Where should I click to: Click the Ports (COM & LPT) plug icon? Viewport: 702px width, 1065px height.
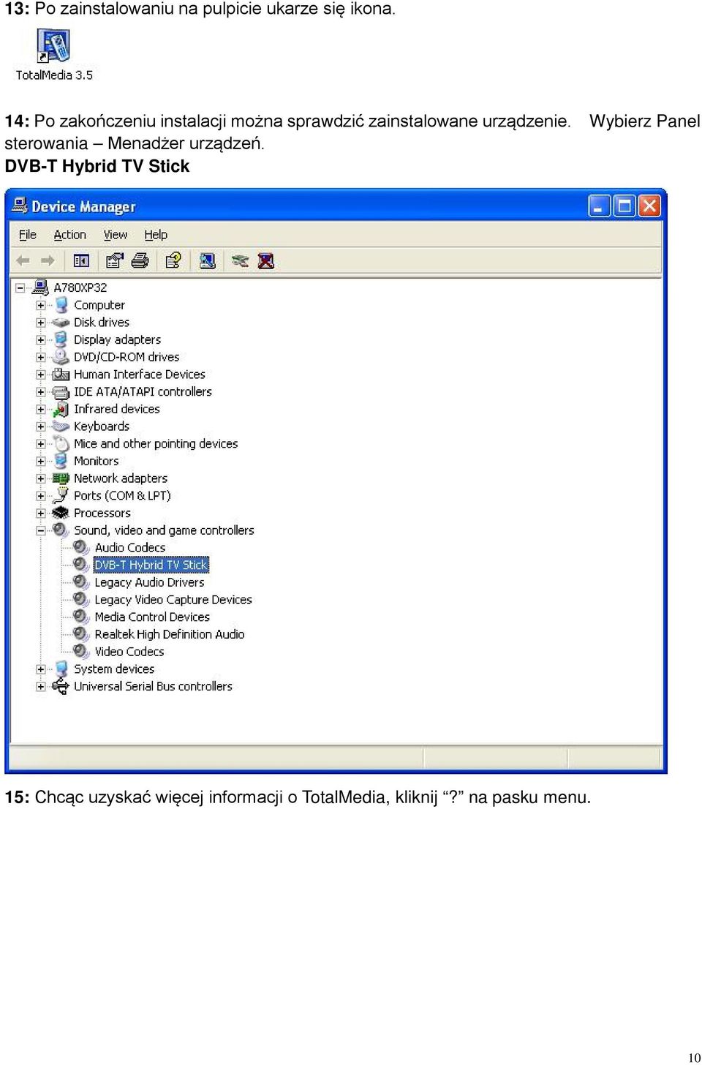pos(61,496)
